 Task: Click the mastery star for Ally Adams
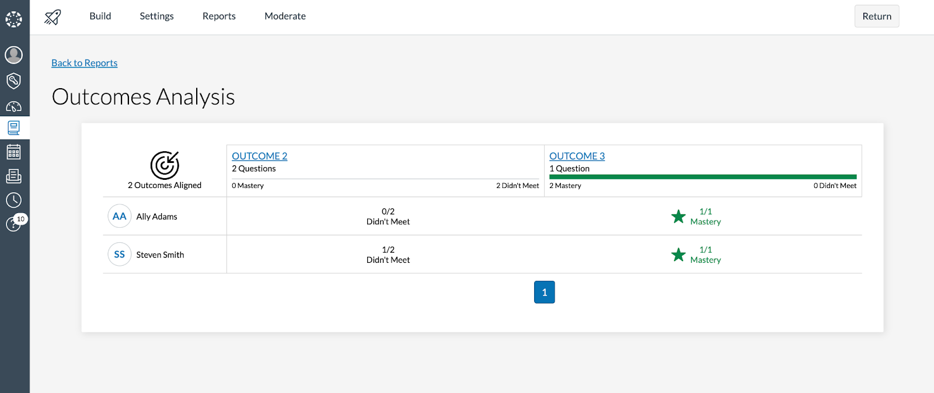click(x=678, y=217)
